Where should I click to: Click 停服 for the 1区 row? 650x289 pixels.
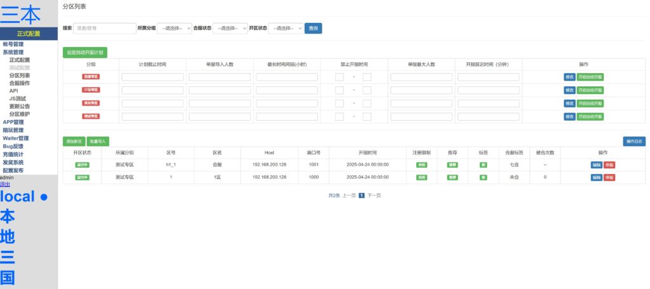[x=609, y=177]
